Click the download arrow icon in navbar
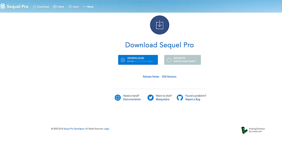The width and height of the screenshot is (282, 141). [x=34, y=7]
